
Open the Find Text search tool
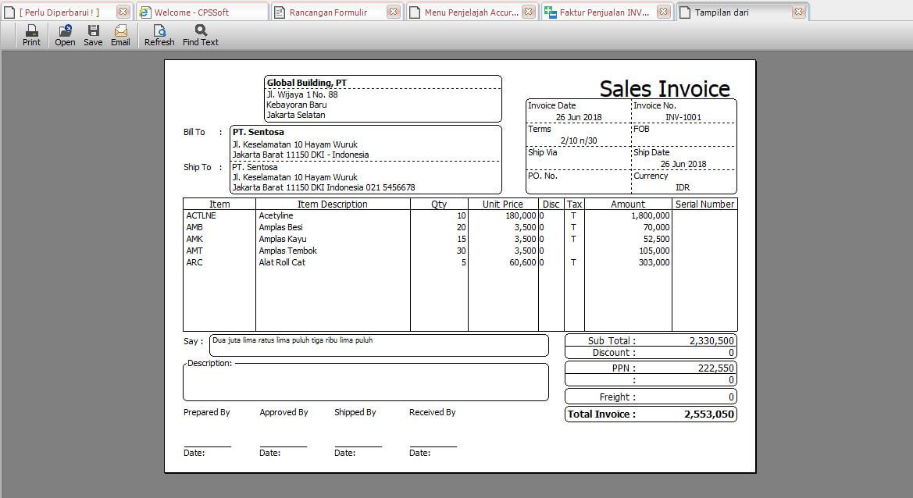[x=201, y=35]
